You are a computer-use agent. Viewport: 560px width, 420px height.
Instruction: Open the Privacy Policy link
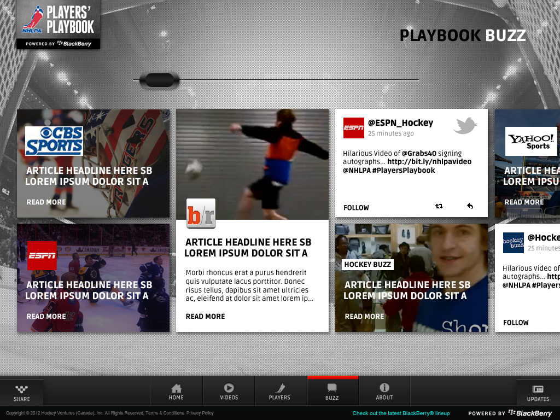[x=200, y=413]
